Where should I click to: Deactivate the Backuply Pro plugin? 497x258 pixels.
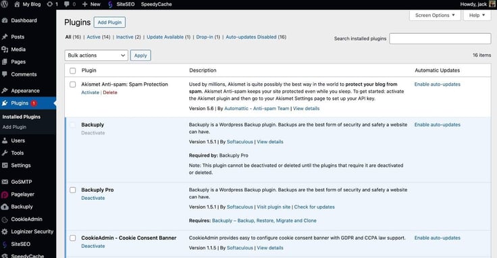coord(93,198)
